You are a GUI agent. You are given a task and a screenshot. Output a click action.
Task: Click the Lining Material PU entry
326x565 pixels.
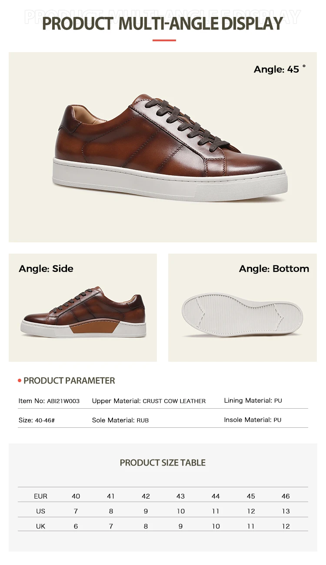pyautogui.click(x=253, y=401)
